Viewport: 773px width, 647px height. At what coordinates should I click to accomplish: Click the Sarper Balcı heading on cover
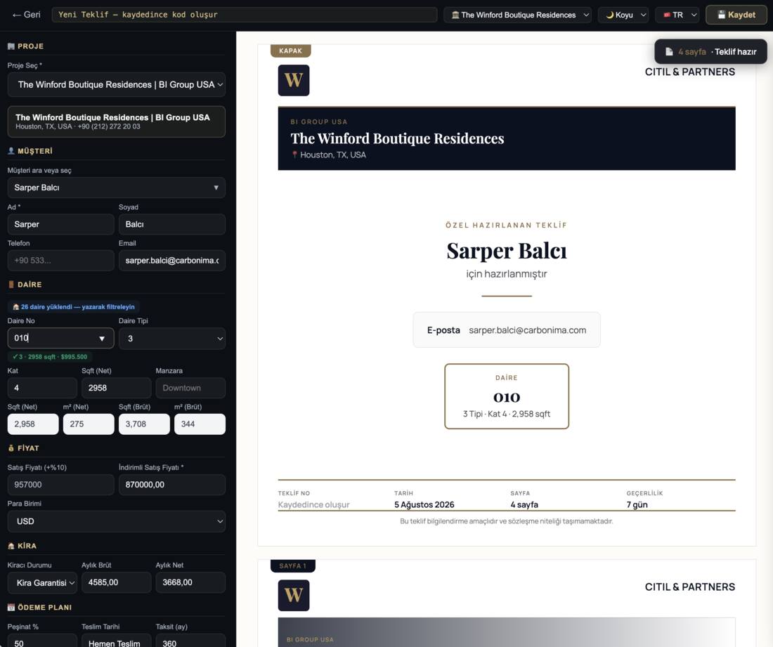[507, 251]
